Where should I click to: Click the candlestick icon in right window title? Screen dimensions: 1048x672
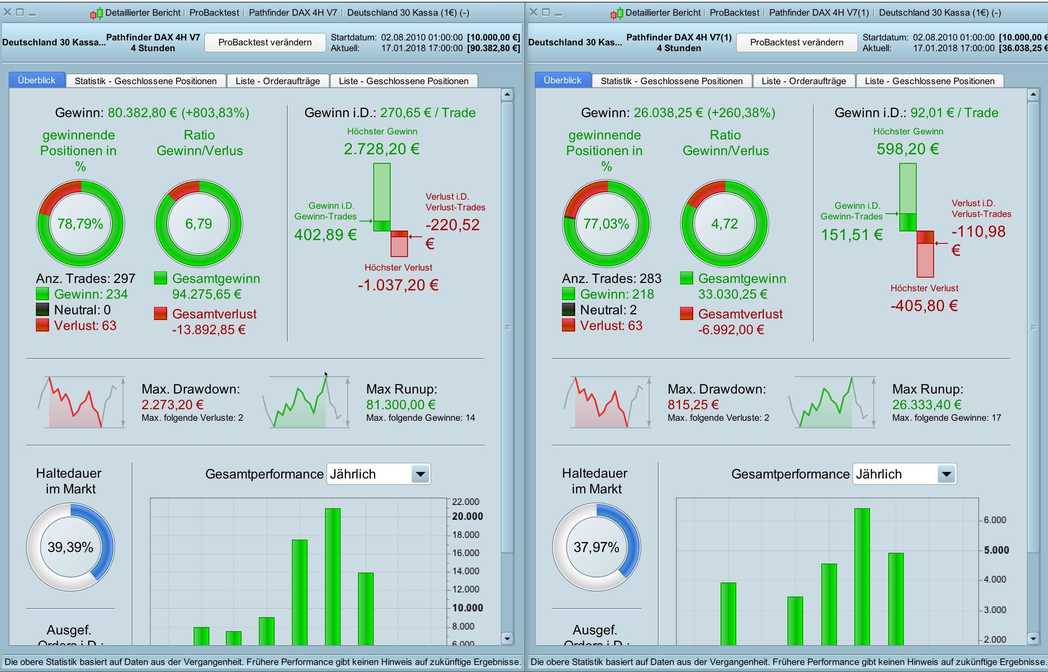pos(616,14)
